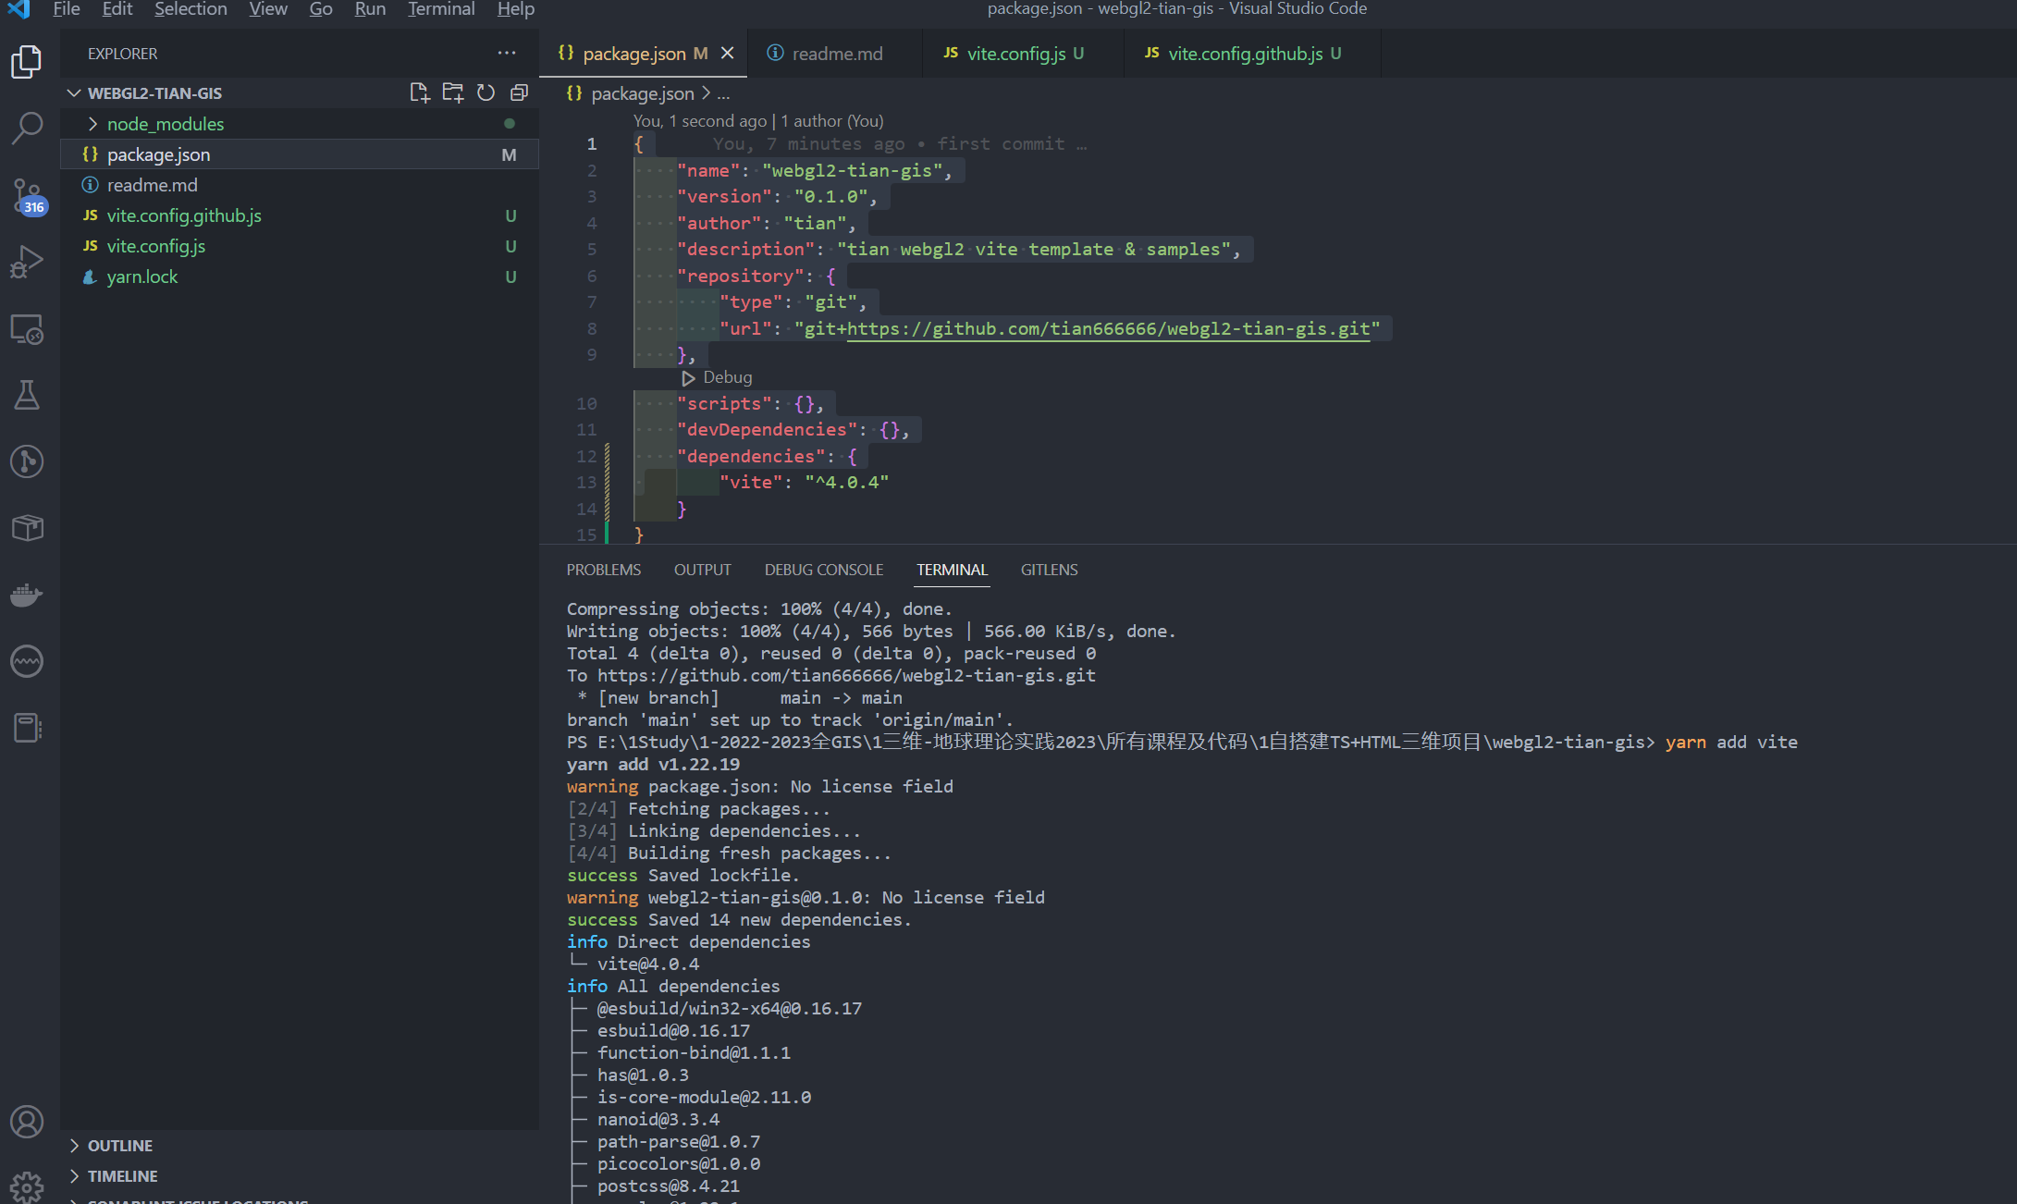This screenshot has width=2017, height=1204.
Task: Open the Testing flask icon view
Action: point(27,395)
